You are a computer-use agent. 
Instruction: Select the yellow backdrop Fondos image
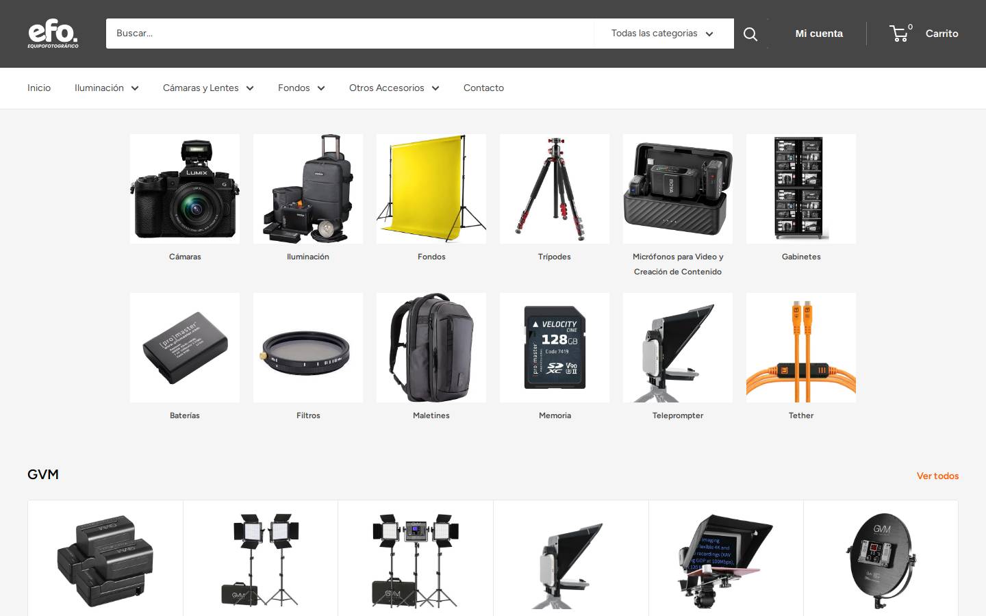(x=431, y=189)
